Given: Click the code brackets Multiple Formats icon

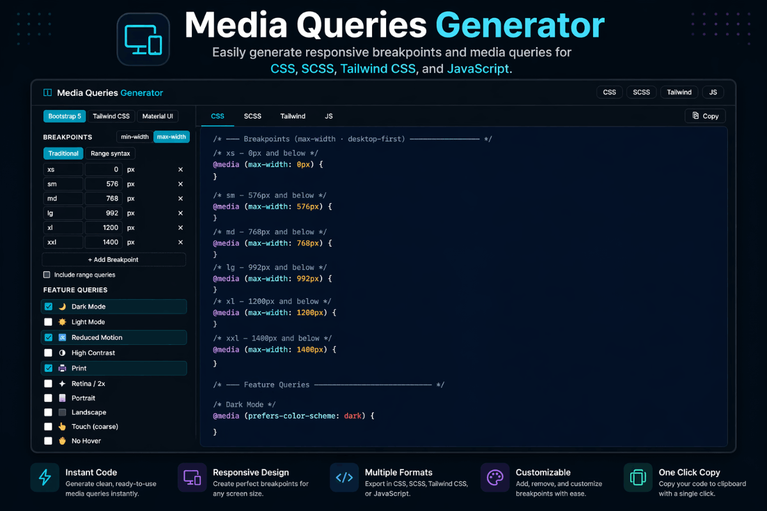Looking at the screenshot, I should [x=344, y=478].
